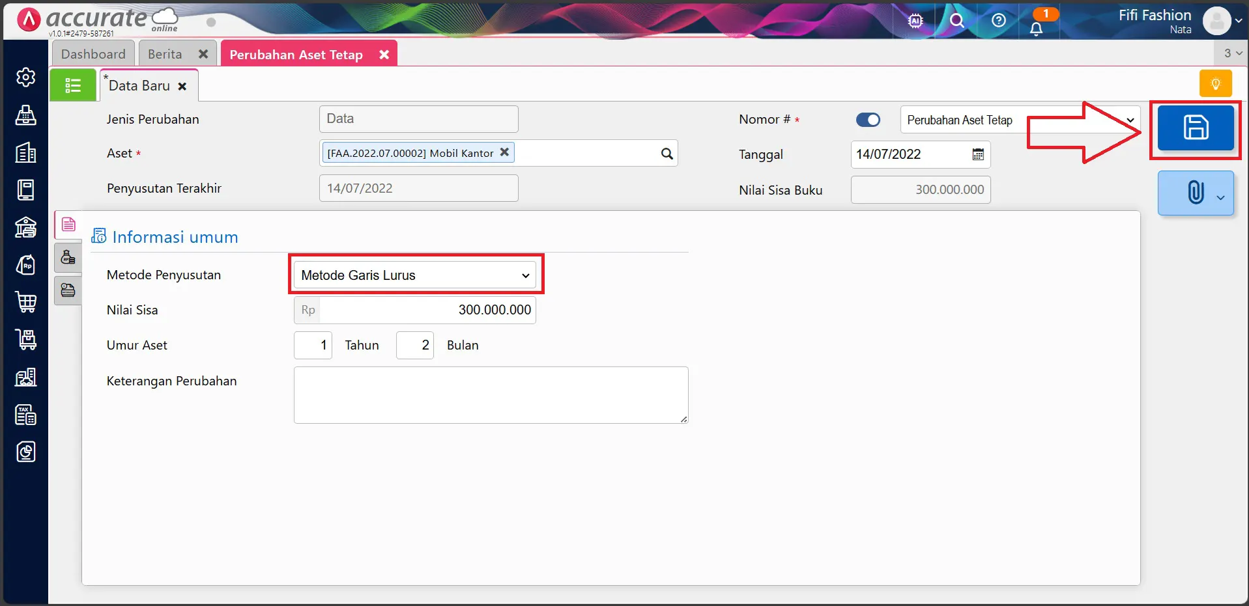Click the Penyusutan Terakhir date field
1249x606 pixels.
[419, 188]
